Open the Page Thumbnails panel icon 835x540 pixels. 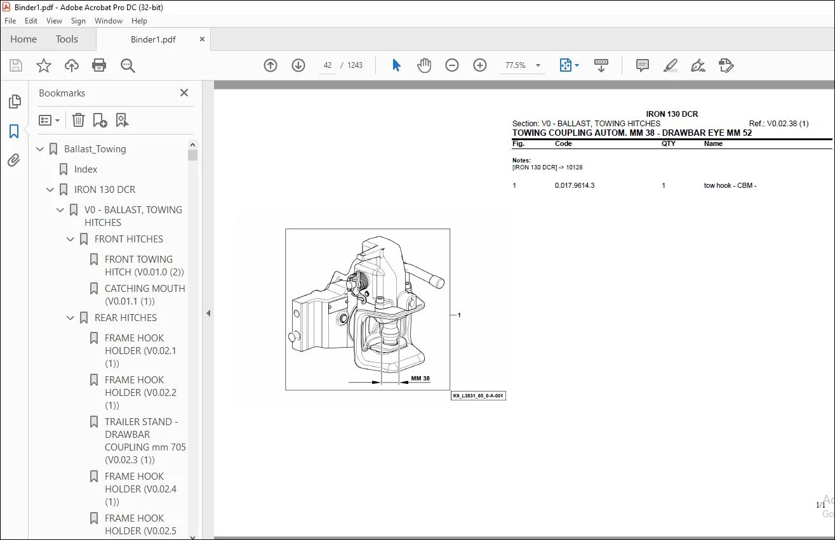[x=14, y=102]
